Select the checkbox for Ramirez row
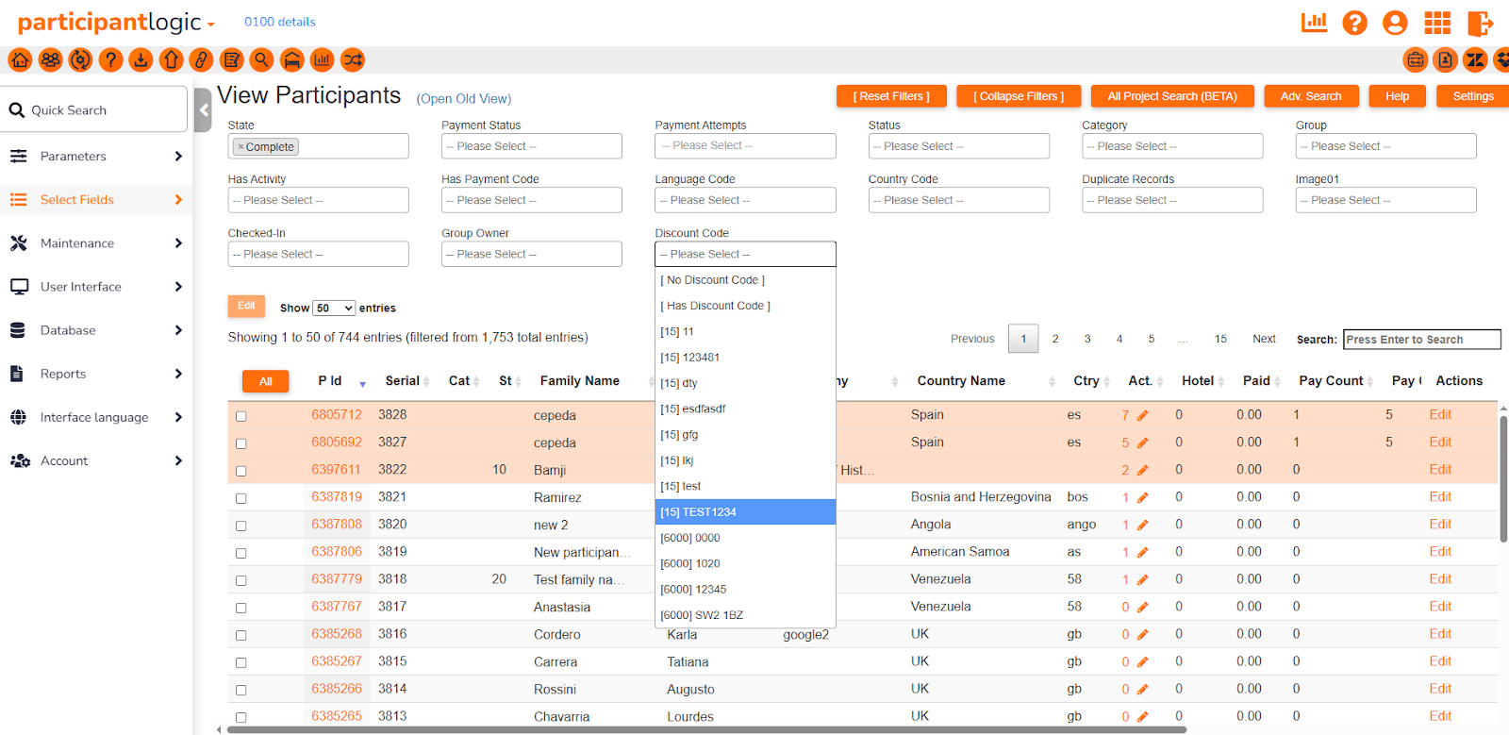The image size is (1509, 735). (241, 498)
